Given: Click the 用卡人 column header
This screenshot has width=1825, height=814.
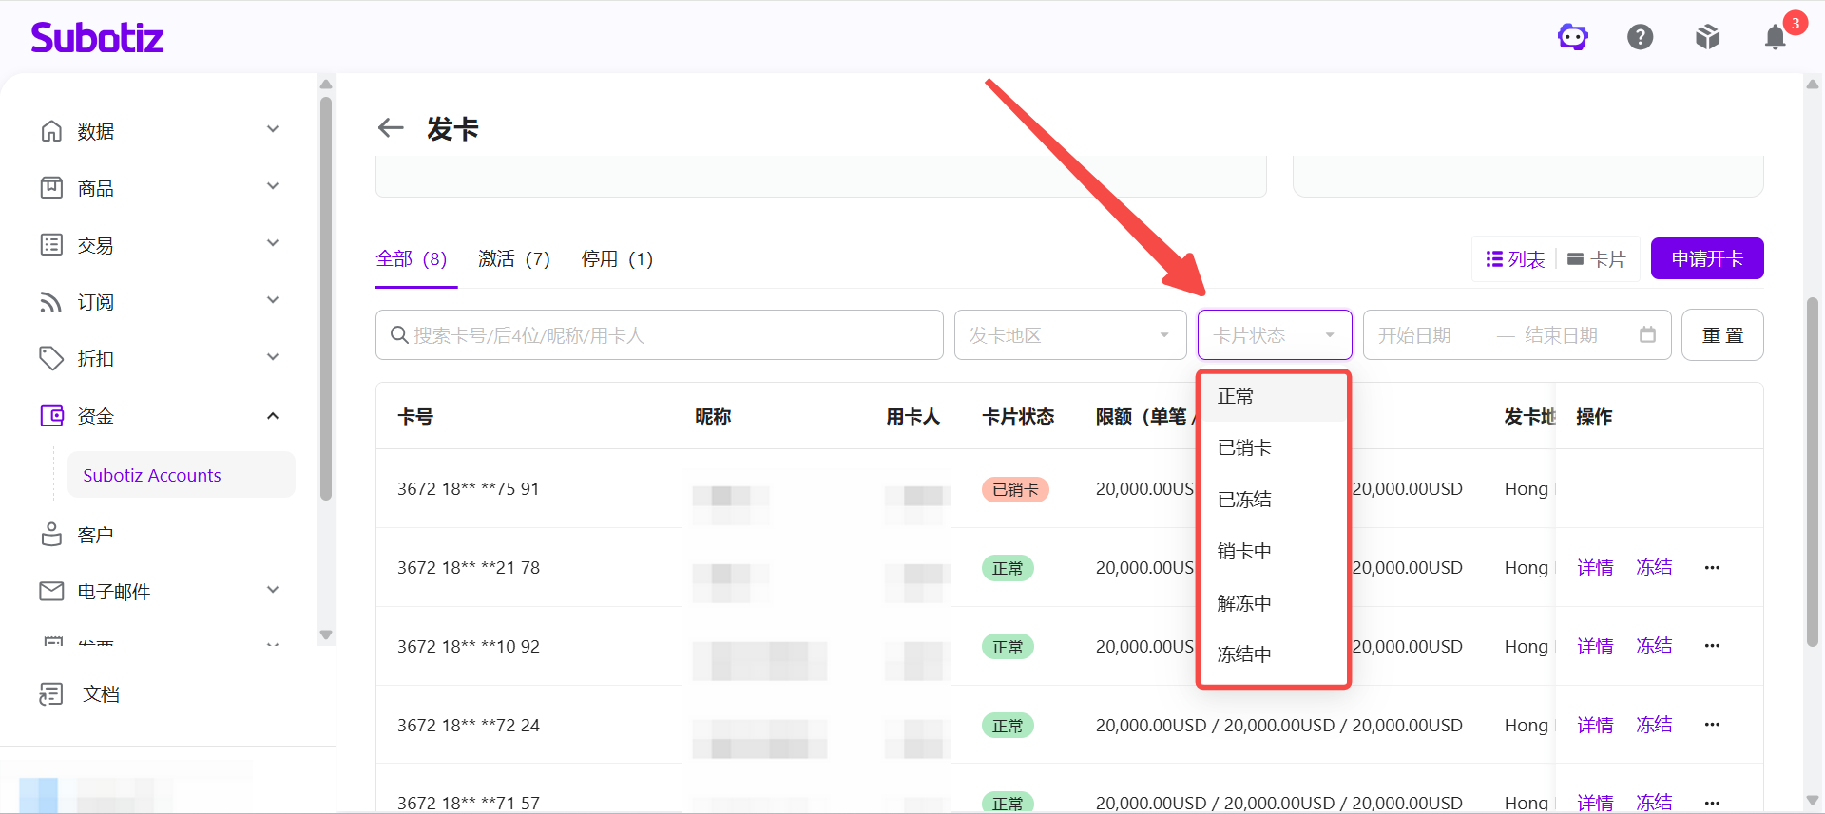Looking at the screenshot, I should (x=913, y=416).
